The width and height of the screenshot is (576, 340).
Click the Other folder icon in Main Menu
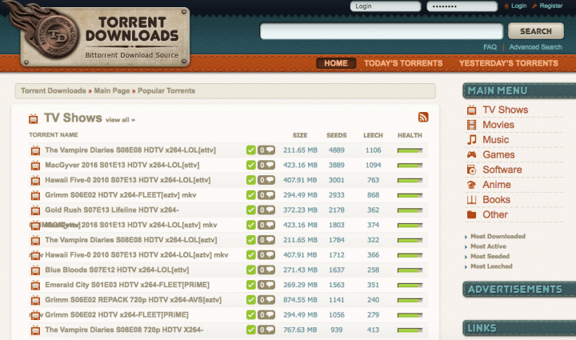472,214
